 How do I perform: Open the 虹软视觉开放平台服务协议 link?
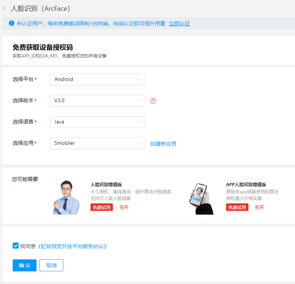[x=72, y=246]
